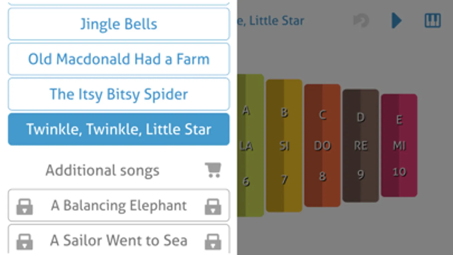Click right lock icon on A Sailor Went to Sea
The image size is (453, 255).
coord(213,241)
